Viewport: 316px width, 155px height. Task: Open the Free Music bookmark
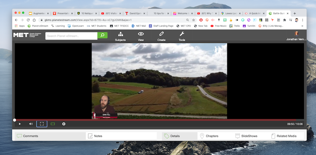(218, 26)
